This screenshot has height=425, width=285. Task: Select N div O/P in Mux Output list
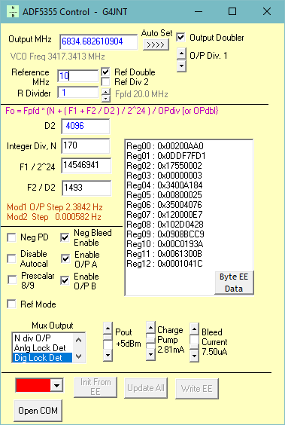[x=42, y=338]
